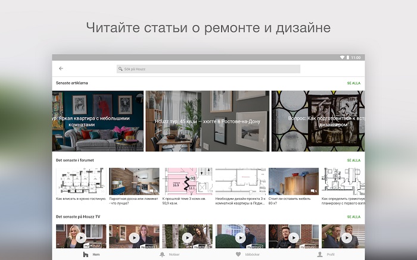Click battery icon in status bar

(347, 57)
